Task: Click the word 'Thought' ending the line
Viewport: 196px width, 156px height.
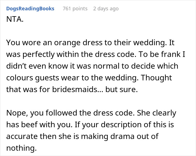Action: (x=157, y=78)
